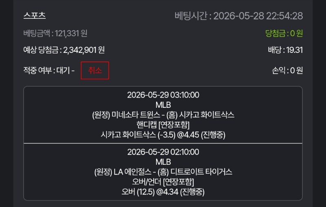
Task: Select the 적중 여부 대기 status label
Action: click(x=49, y=70)
